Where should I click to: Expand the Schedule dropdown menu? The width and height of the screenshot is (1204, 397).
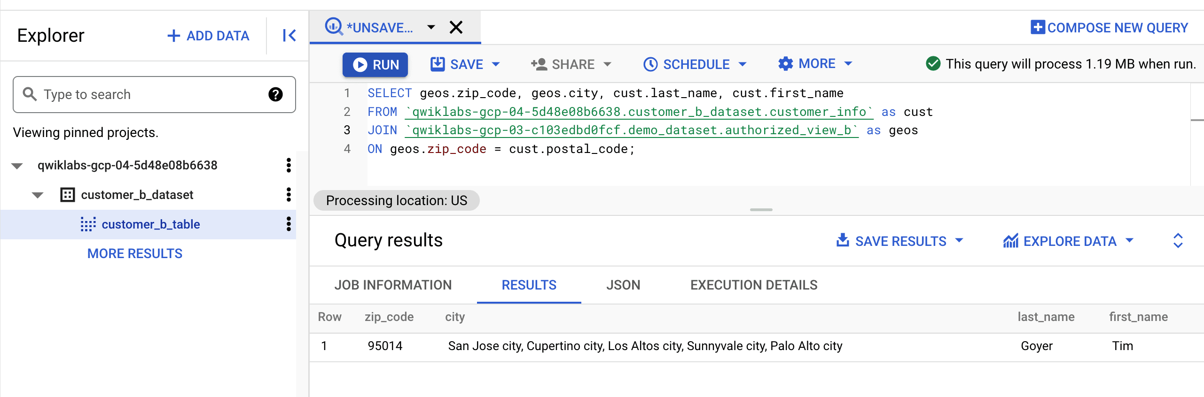[x=743, y=64]
